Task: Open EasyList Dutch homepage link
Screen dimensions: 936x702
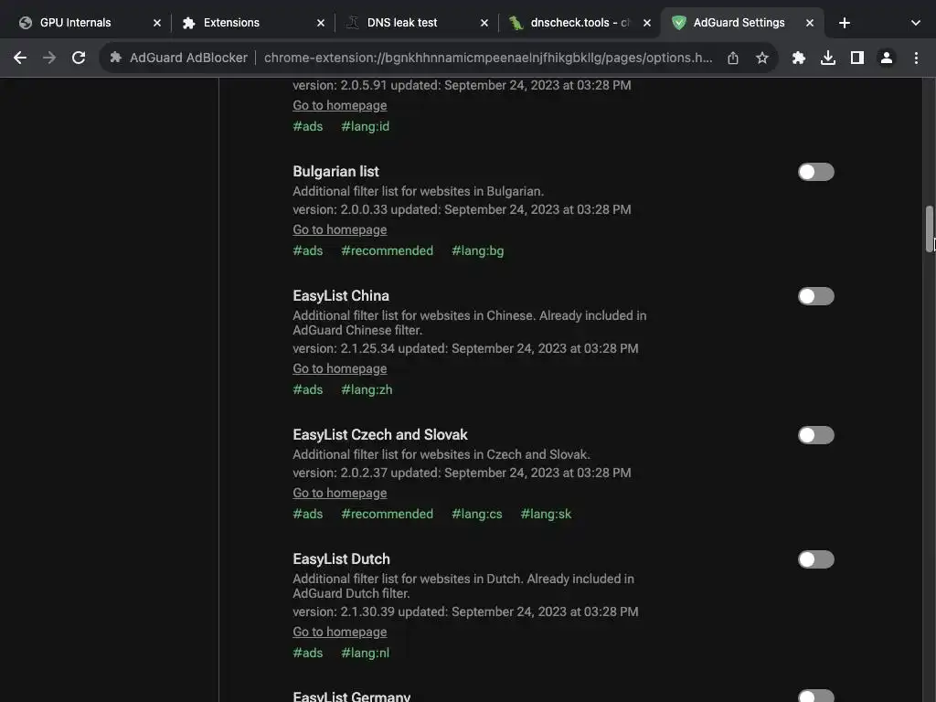Action: click(x=340, y=633)
